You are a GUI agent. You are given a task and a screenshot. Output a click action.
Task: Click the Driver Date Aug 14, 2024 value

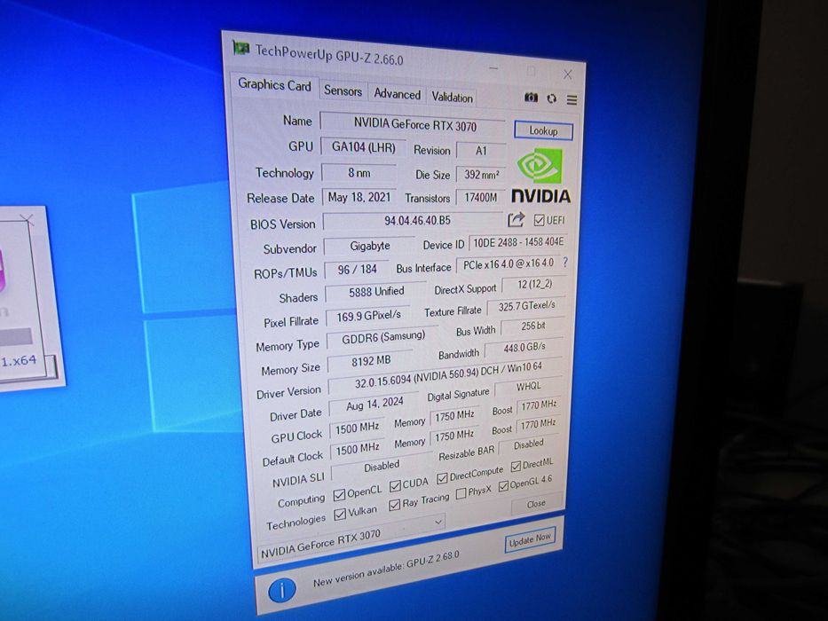(374, 404)
